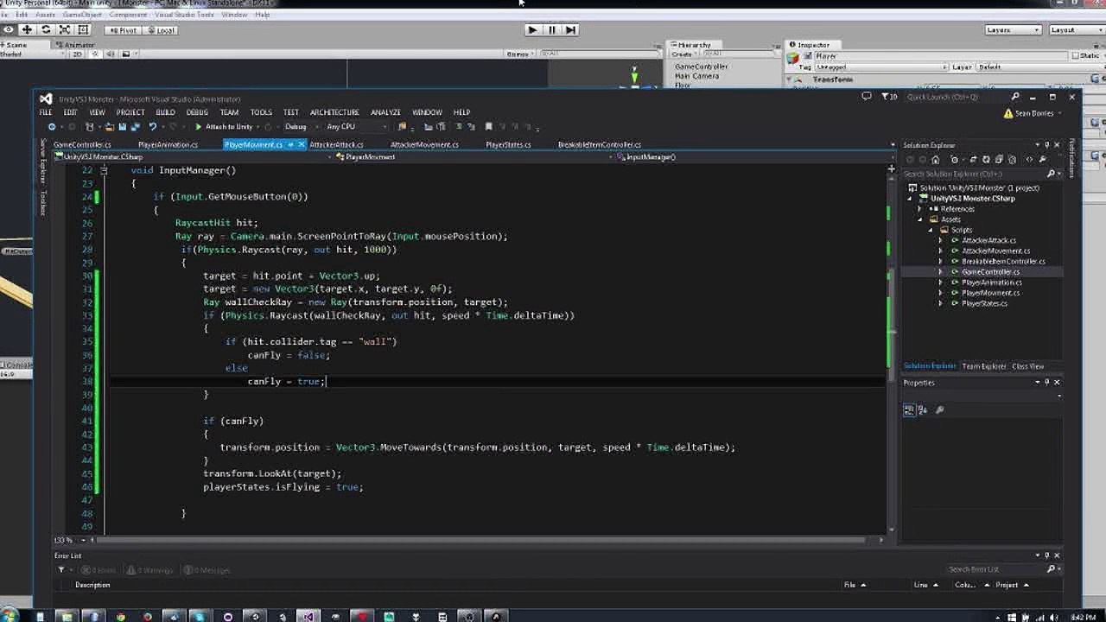The height and width of the screenshot is (622, 1106).
Task: Click Step button in Unity window
Action: point(570,29)
